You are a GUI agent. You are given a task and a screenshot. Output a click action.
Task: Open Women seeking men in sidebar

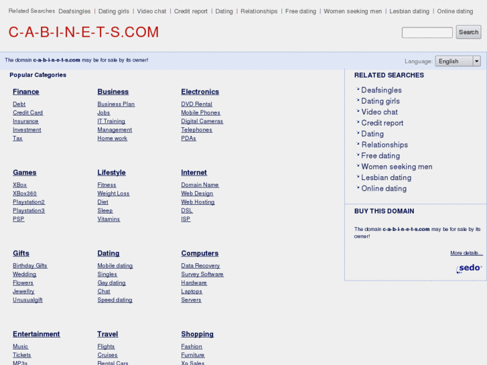click(x=397, y=167)
